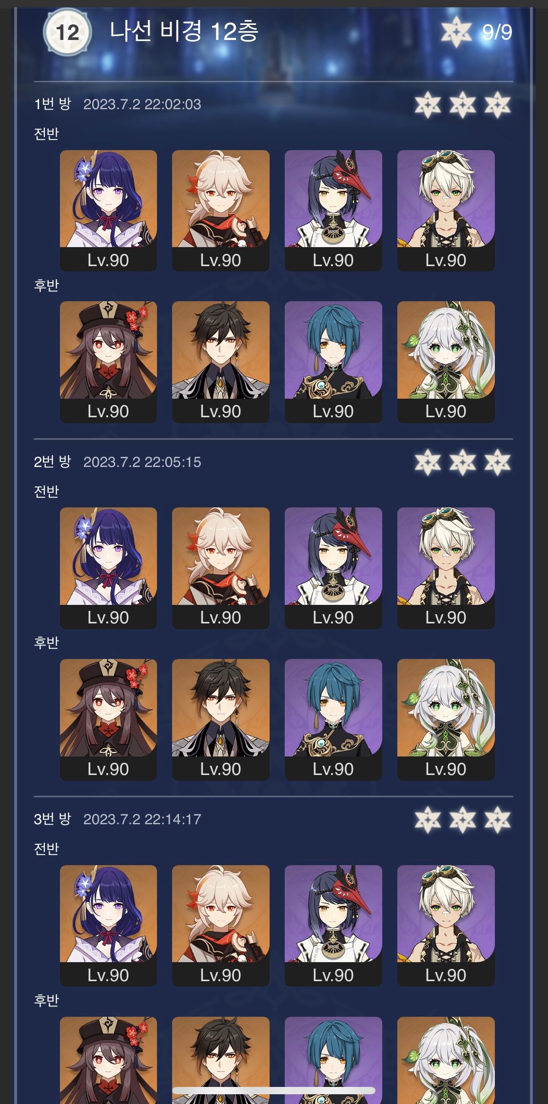
Task: Tap the third star of chamber 1
Action: point(497,104)
